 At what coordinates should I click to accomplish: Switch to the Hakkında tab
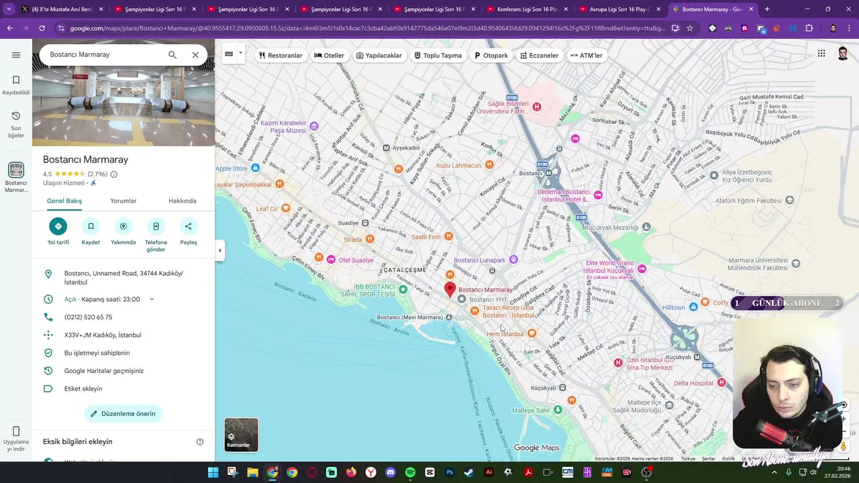(x=183, y=201)
